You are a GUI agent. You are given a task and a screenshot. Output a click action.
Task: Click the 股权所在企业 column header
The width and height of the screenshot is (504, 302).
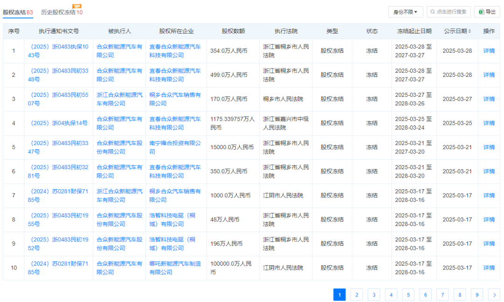(x=176, y=31)
